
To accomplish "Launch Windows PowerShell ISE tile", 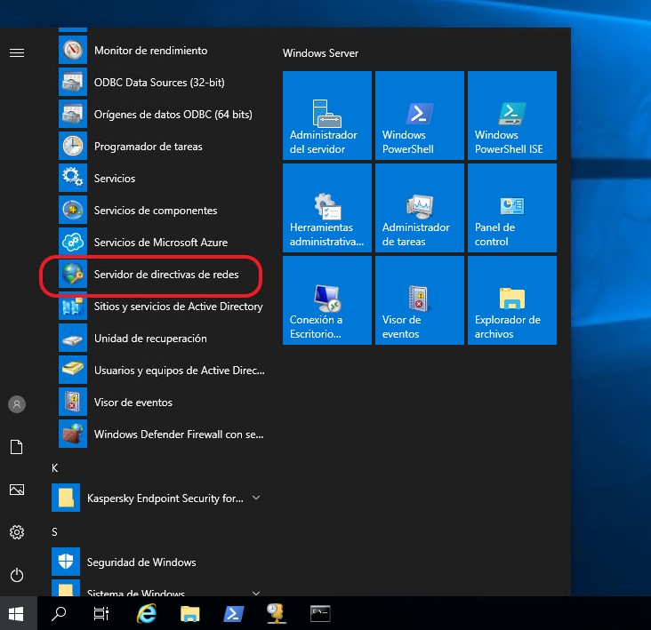I will tap(512, 116).
